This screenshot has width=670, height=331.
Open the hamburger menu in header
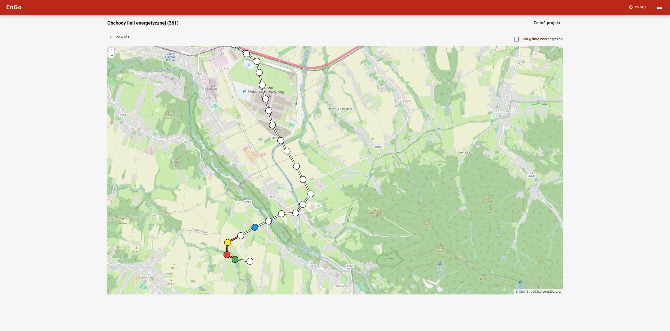point(659,7)
